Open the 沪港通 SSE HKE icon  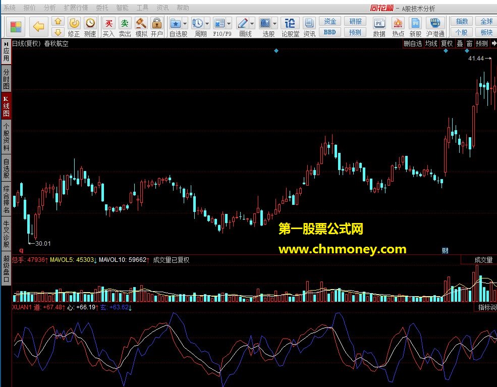(x=435, y=27)
